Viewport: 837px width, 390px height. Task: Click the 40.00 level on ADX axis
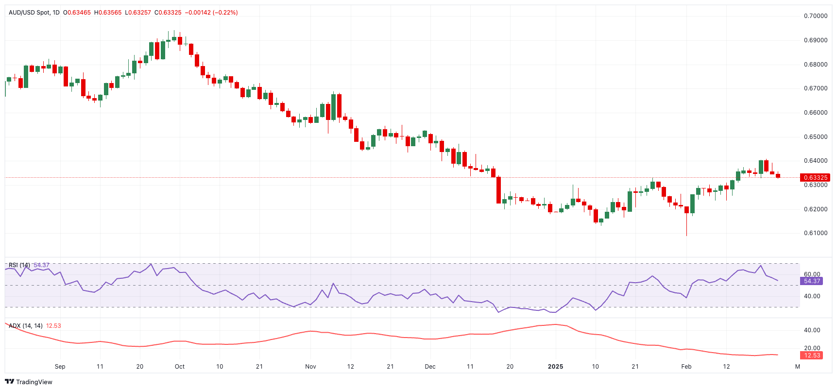812,330
